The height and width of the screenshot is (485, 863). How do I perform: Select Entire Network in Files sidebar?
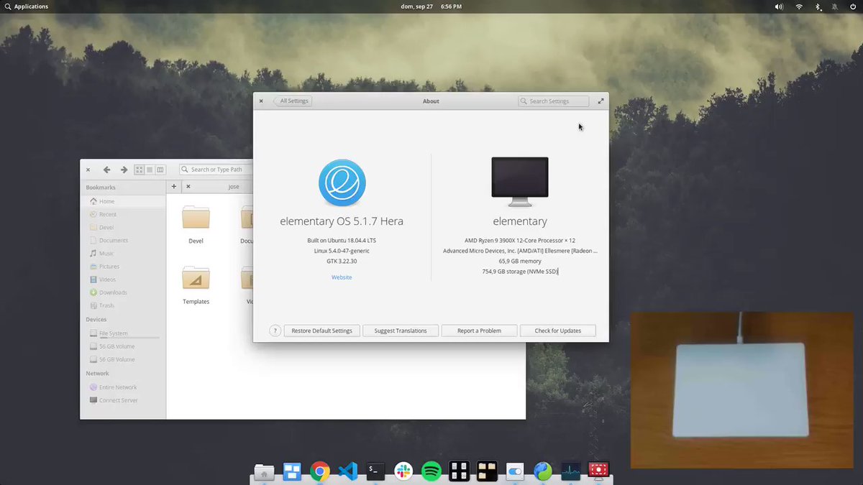click(123, 387)
